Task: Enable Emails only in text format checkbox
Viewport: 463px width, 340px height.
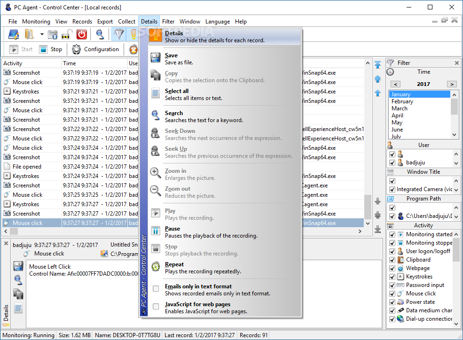Action: (x=156, y=289)
